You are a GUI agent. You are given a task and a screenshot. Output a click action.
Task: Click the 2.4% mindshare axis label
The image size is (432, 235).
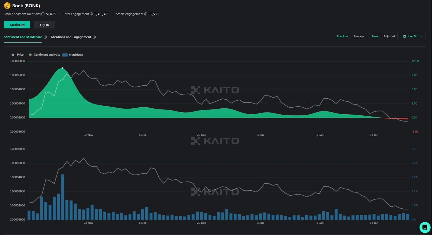[x=415, y=163]
